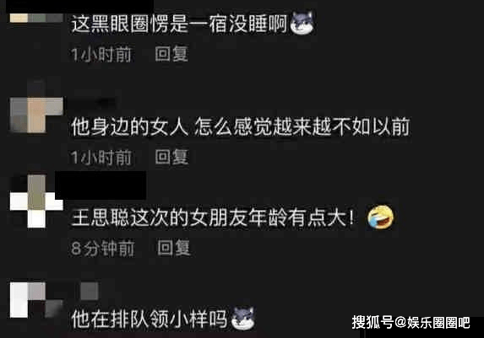The image size is (484, 338).
Task: Reply to the 这黑眼圈愣是一宿没睡啊 comment
Action: [x=171, y=54]
